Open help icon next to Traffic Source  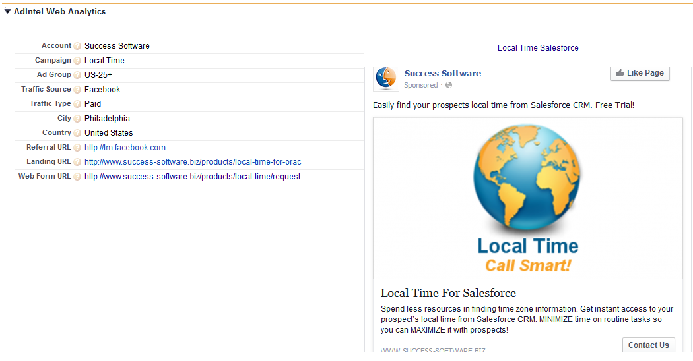pos(77,90)
